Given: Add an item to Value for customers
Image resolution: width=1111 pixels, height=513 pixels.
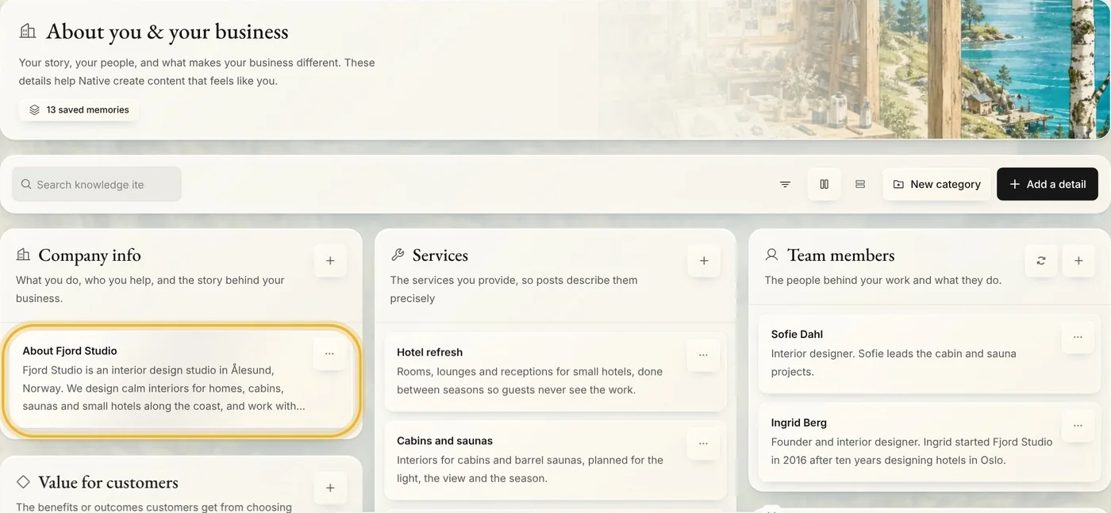Looking at the screenshot, I should point(330,488).
